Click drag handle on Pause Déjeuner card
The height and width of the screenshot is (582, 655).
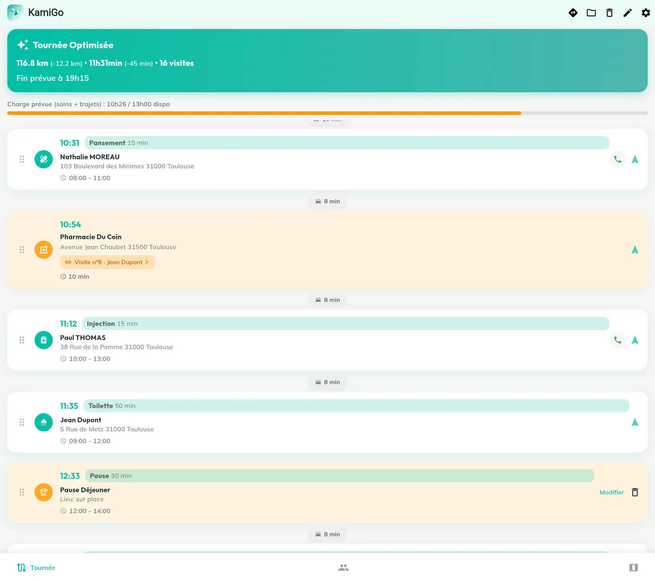coord(22,492)
